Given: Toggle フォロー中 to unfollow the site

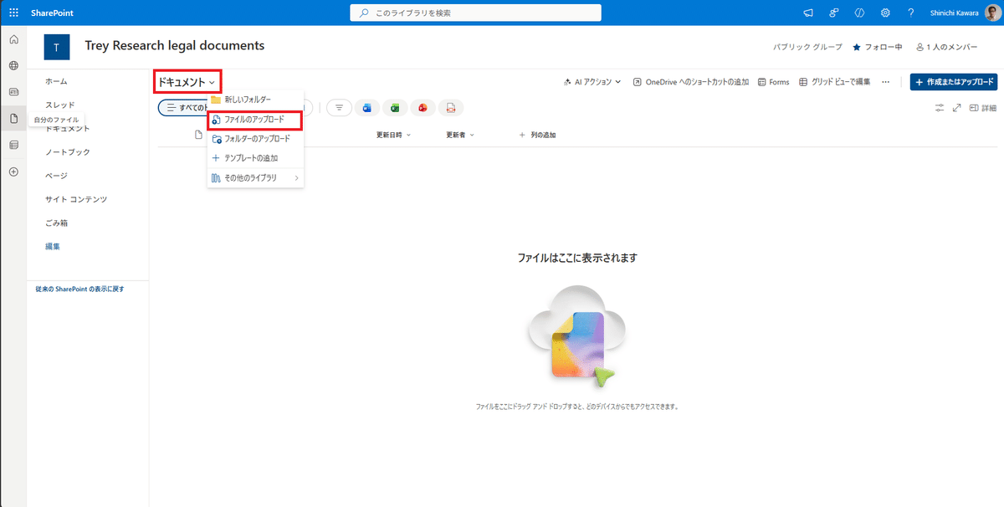Looking at the screenshot, I should [x=878, y=48].
